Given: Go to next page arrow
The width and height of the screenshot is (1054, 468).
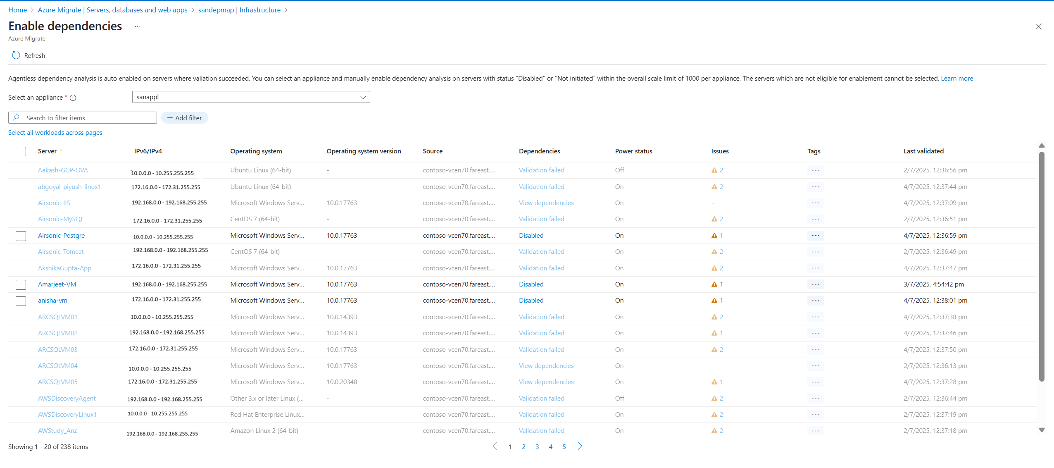Looking at the screenshot, I should pyautogui.click(x=580, y=446).
